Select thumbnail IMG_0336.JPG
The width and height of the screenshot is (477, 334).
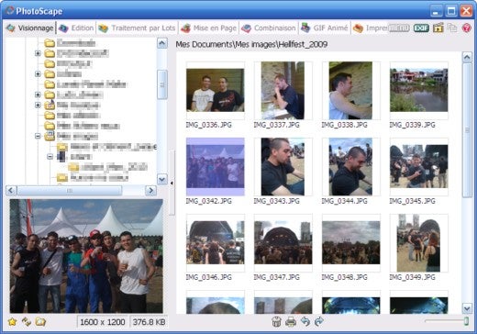click(x=216, y=91)
